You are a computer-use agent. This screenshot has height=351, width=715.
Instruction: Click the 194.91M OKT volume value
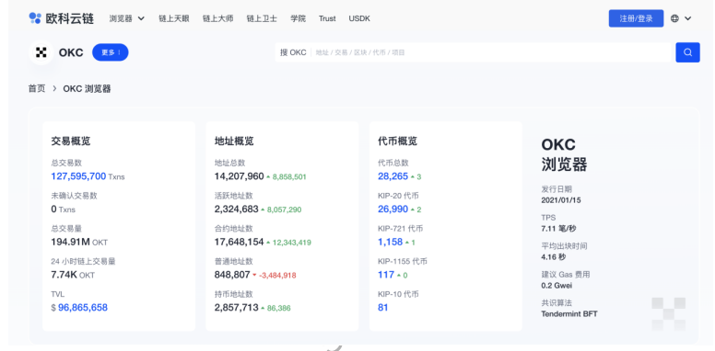[79, 243]
